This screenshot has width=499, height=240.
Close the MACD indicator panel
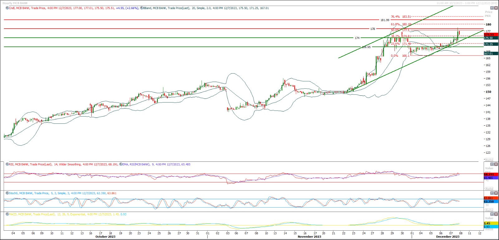coord(496,214)
